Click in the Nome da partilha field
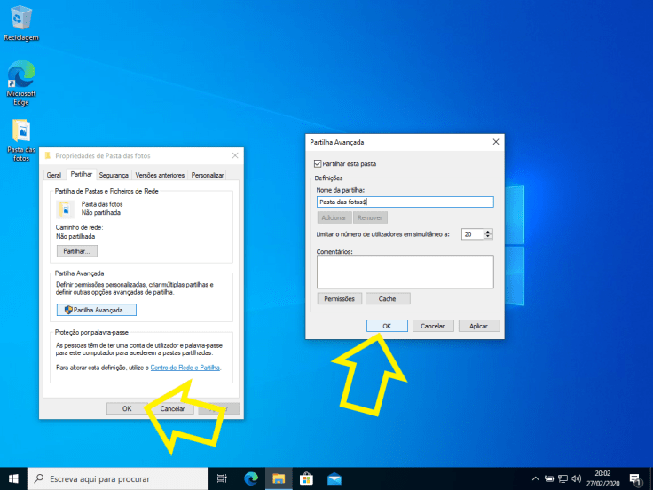The width and height of the screenshot is (653, 490). coord(404,202)
